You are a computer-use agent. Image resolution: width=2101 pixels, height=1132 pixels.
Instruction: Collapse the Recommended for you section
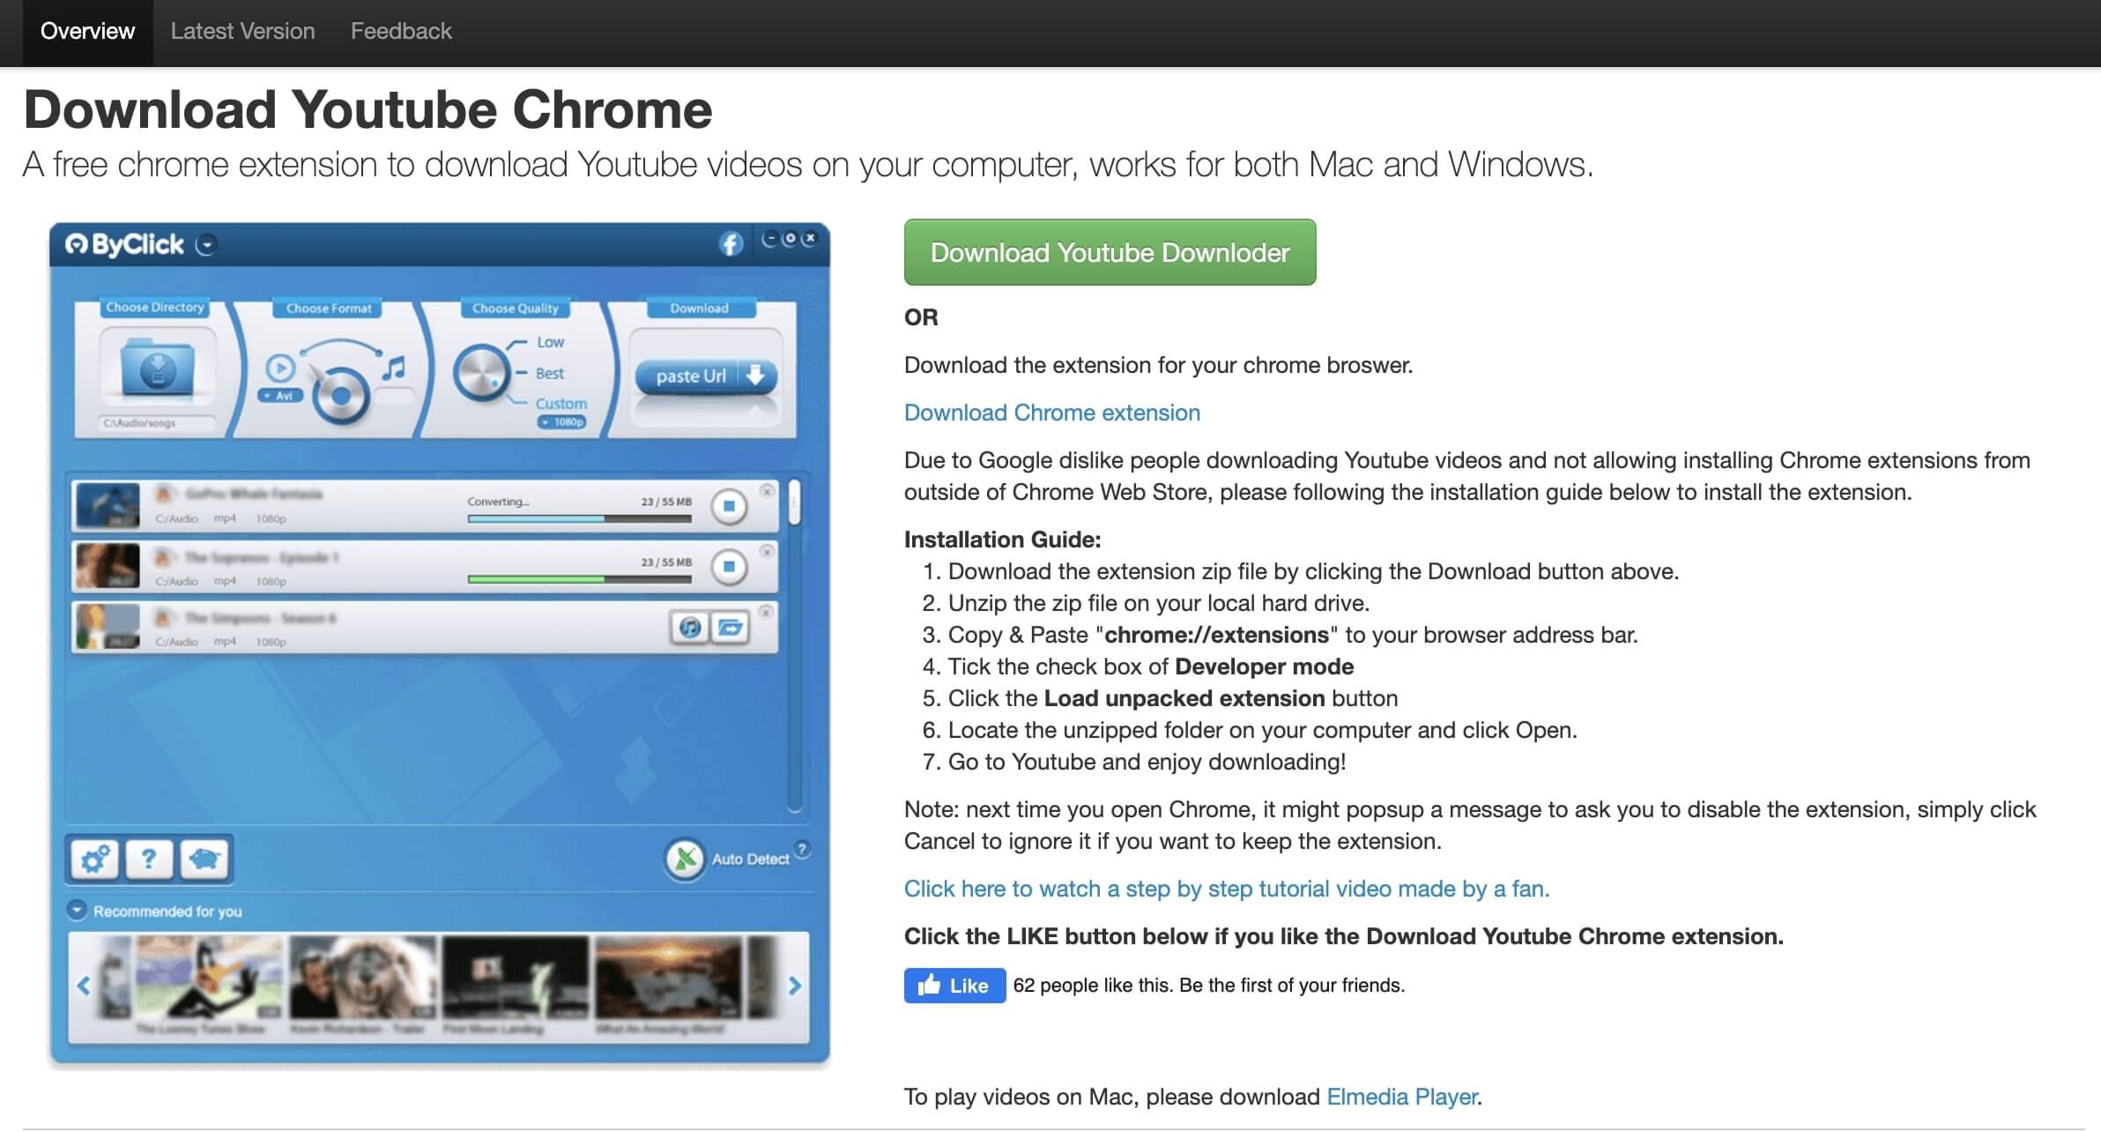tap(78, 911)
